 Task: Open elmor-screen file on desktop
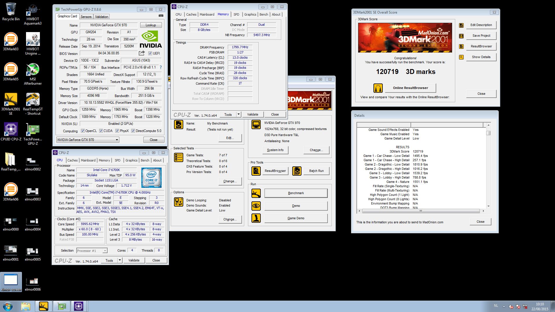click(x=11, y=282)
